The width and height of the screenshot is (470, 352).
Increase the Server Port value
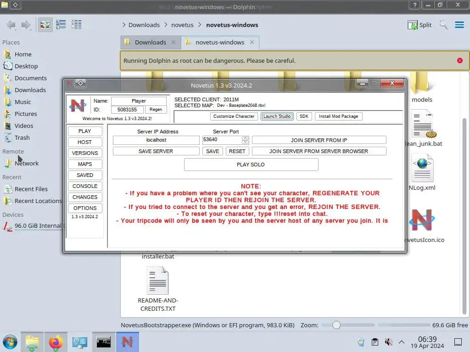tap(245, 138)
